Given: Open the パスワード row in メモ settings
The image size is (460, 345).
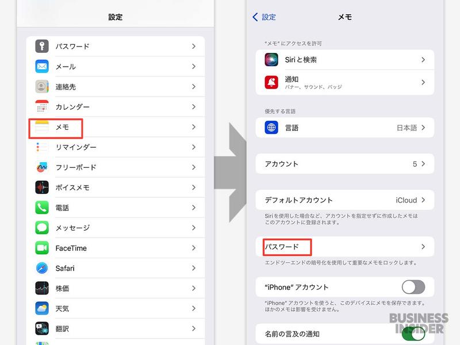Looking at the screenshot, I should click(x=344, y=247).
